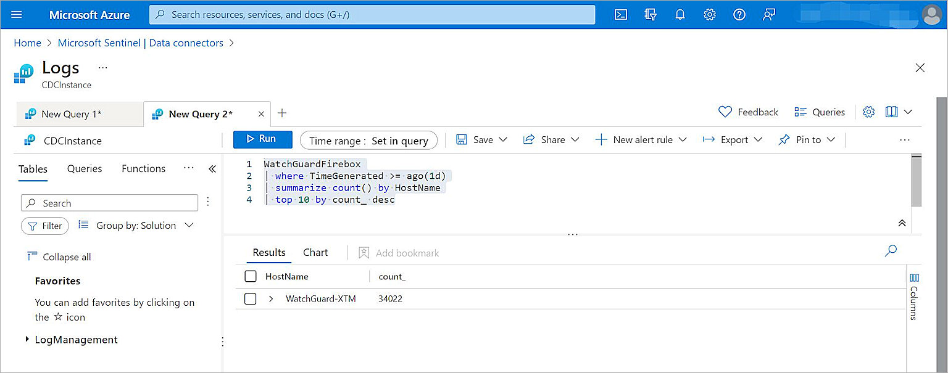View Azure help and support
Image resolution: width=948 pixels, height=373 pixels.
point(739,14)
